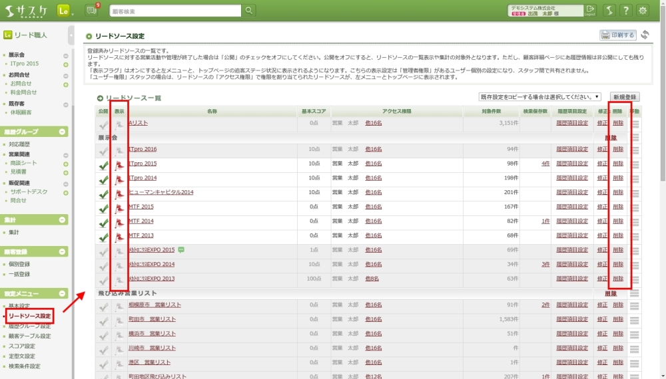Click the 新規登録 button
Viewport: 666px width, 379px height.
624,96
